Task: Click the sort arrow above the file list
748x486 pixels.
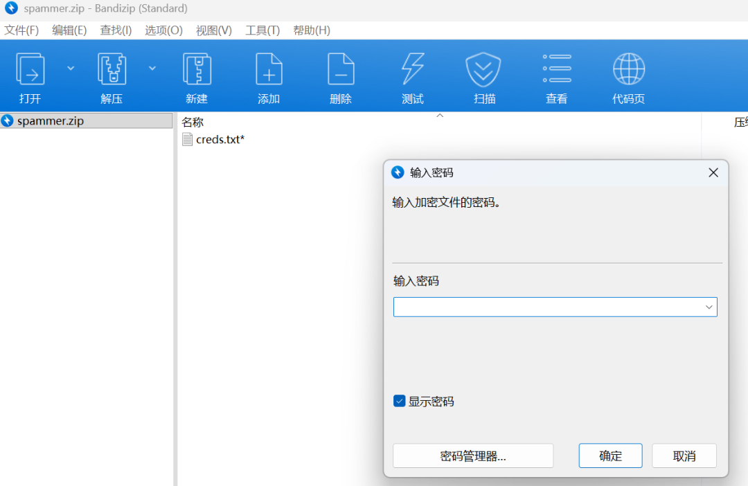Action: pos(440,116)
